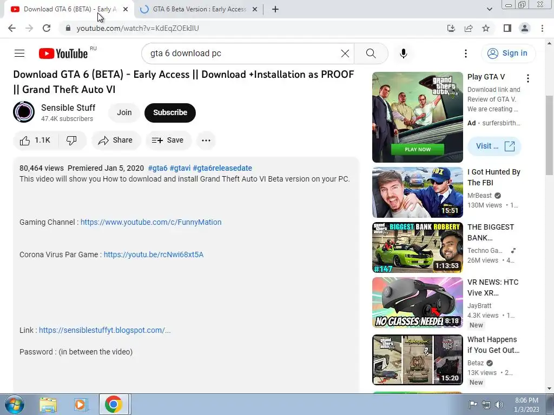Open the #gtavi hashtag
The width and height of the screenshot is (554, 415).
coord(180,169)
